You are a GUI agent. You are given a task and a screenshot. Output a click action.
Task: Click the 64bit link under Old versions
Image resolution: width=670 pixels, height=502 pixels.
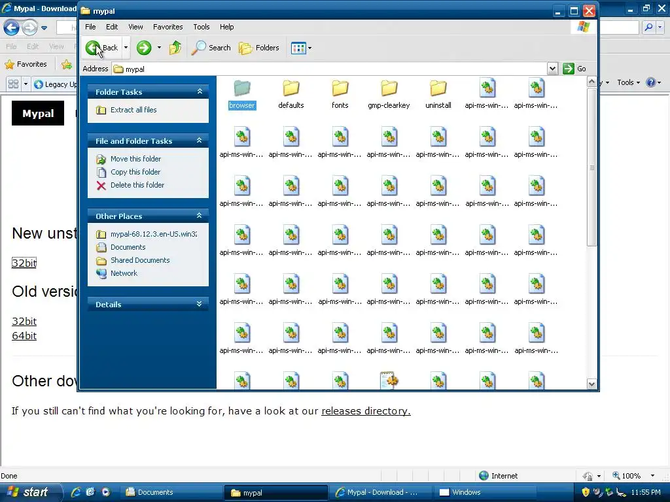(x=24, y=335)
